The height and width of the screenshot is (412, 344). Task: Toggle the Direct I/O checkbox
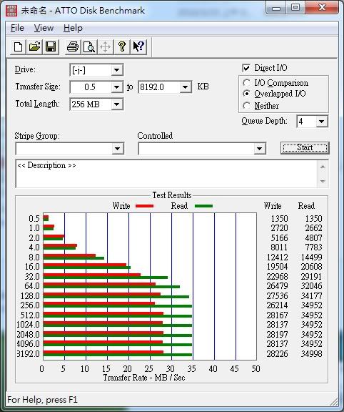coord(246,68)
